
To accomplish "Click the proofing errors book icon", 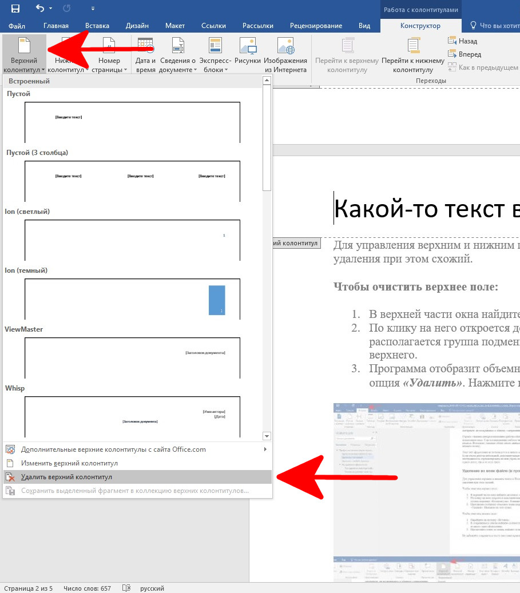I will [126, 588].
